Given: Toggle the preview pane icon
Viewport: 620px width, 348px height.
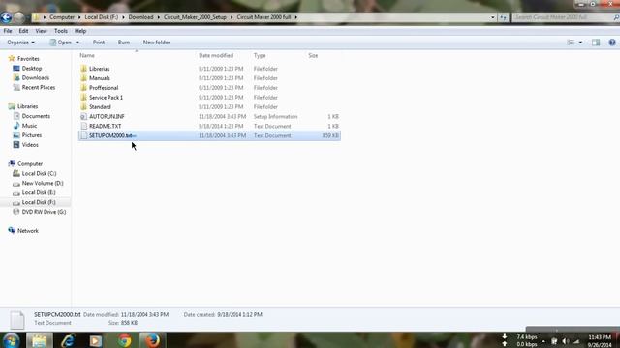Looking at the screenshot, I should [596, 43].
